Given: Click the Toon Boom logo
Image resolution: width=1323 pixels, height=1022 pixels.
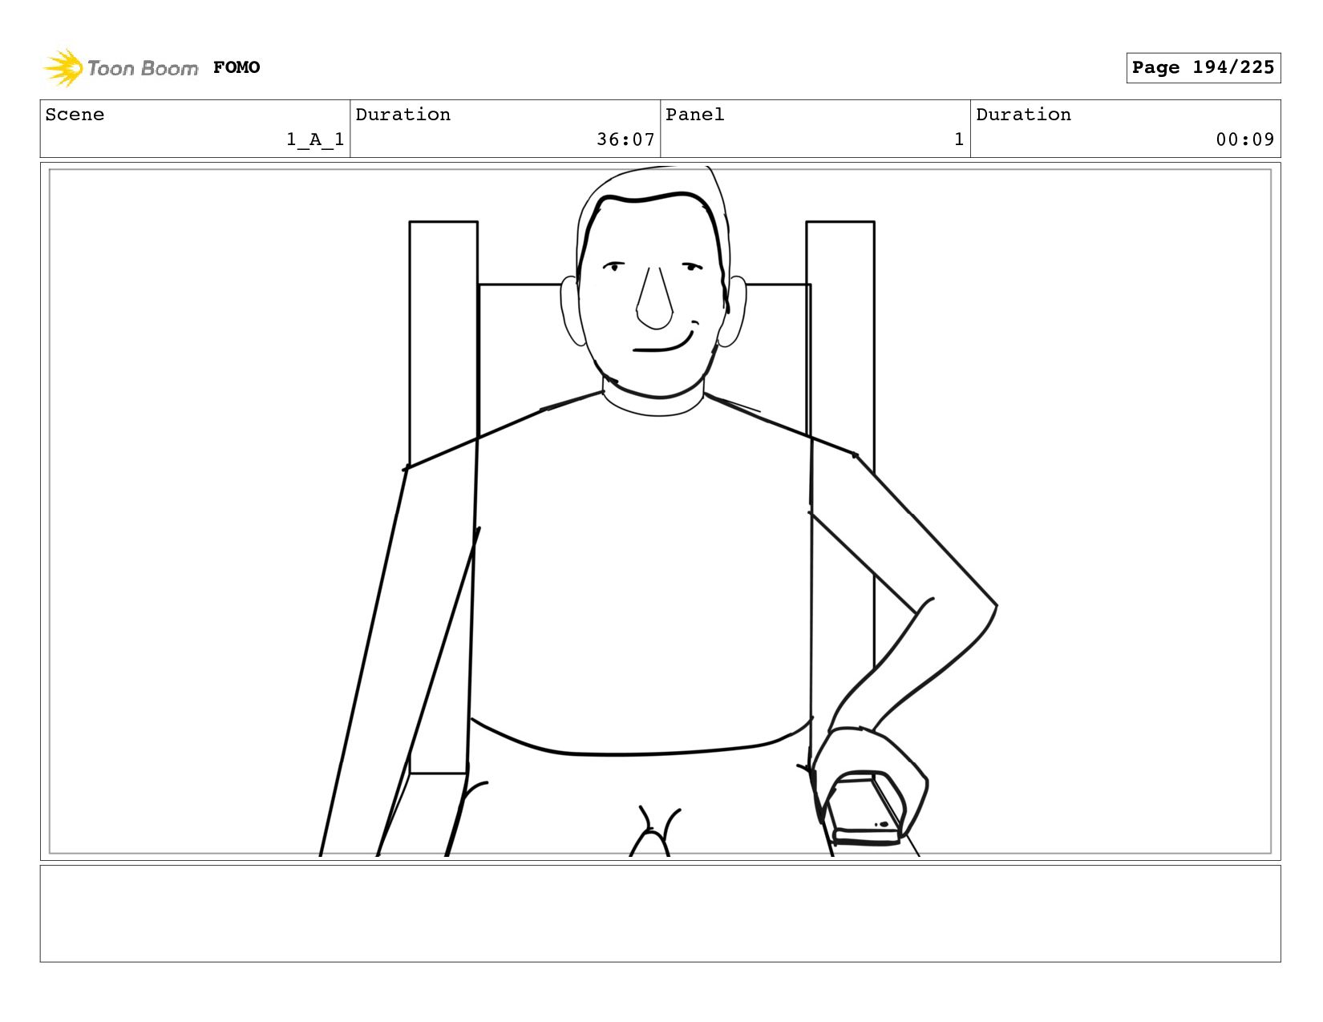Looking at the screenshot, I should pyautogui.click(x=120, y=67).
